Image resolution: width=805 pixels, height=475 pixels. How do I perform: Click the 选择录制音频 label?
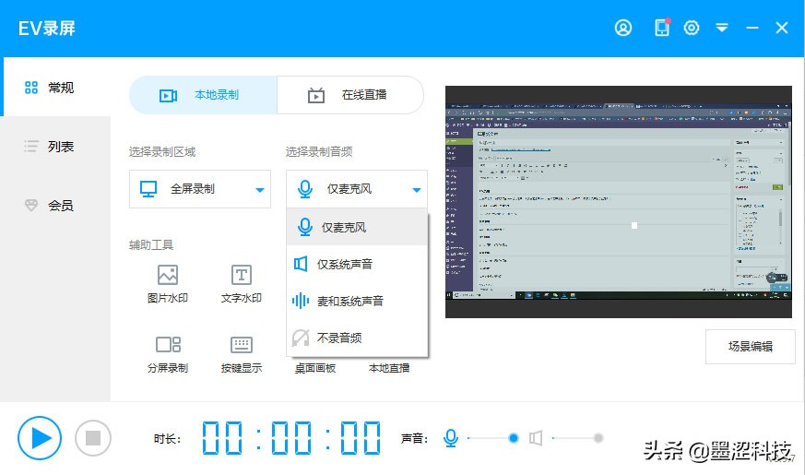pyautogui.click(x=319, y=151)
